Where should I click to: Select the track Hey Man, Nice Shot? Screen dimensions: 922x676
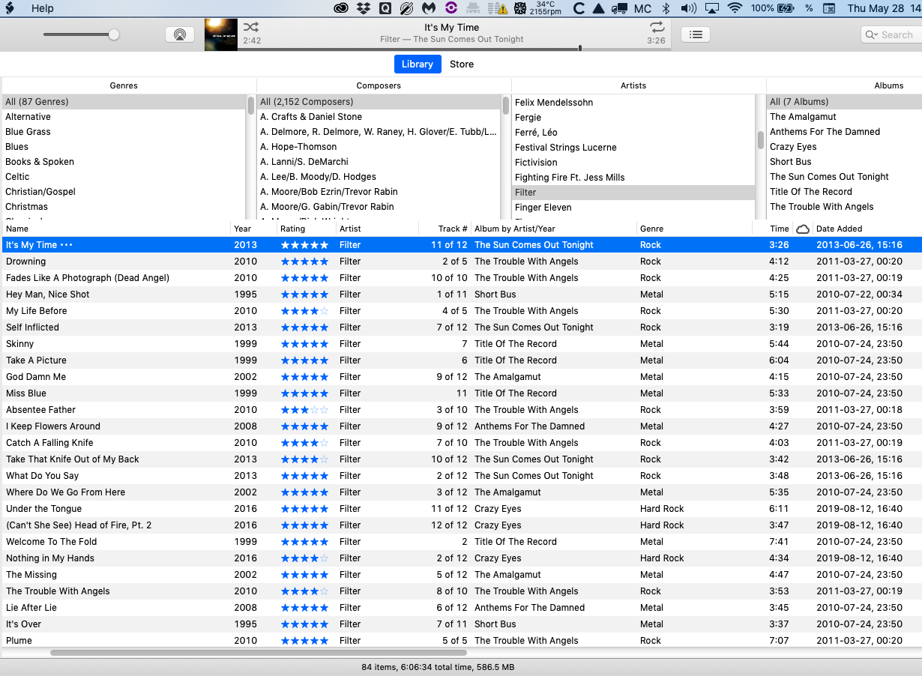(x=461, y=295)
